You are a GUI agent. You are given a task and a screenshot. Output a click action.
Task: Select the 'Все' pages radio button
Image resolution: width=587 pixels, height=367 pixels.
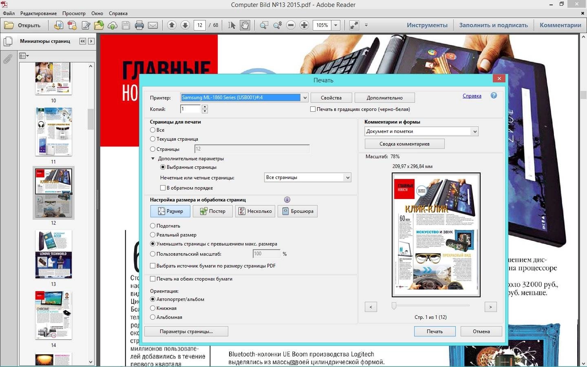(153, 130)
